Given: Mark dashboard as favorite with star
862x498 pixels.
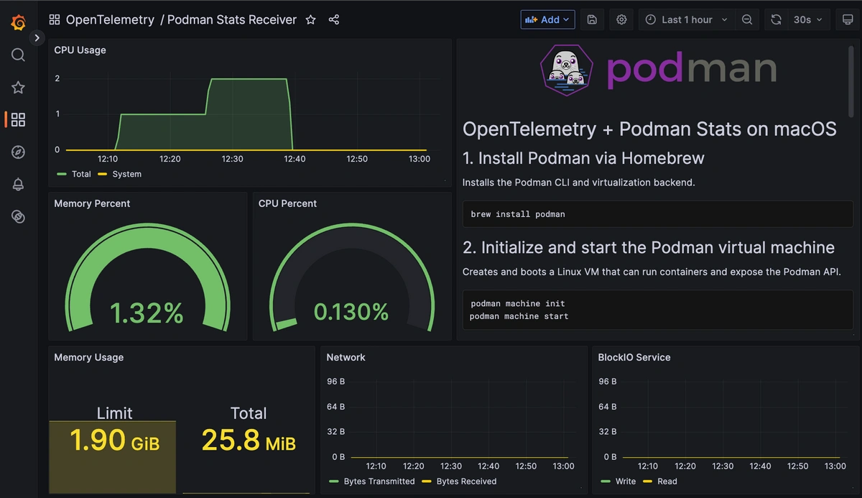Looking at the screenshot, I should click(x=310, y=20).
